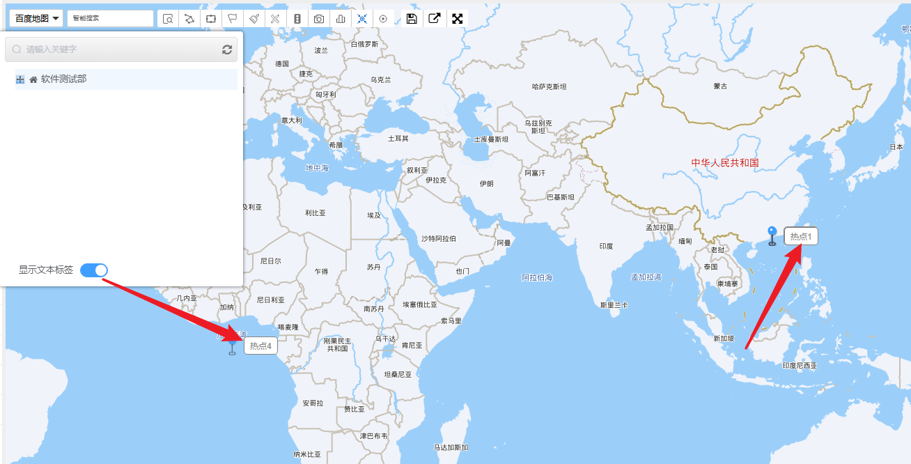Select the polygon drawing tool
The image size is (911, 464).
click(x=189, y=19)
